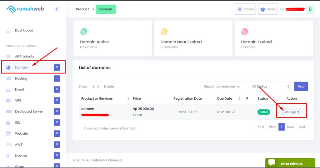Click the due date 2025-09-27

click(226, 112)
